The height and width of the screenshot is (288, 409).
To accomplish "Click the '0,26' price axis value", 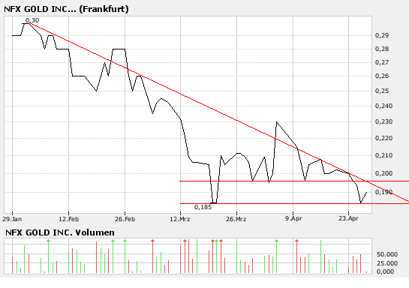I will [x=382, y=76].
